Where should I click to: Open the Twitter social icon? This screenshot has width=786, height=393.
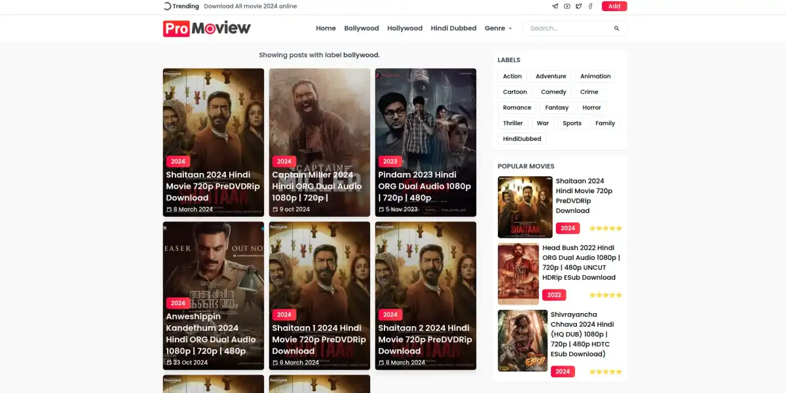(x=578, y=7)
